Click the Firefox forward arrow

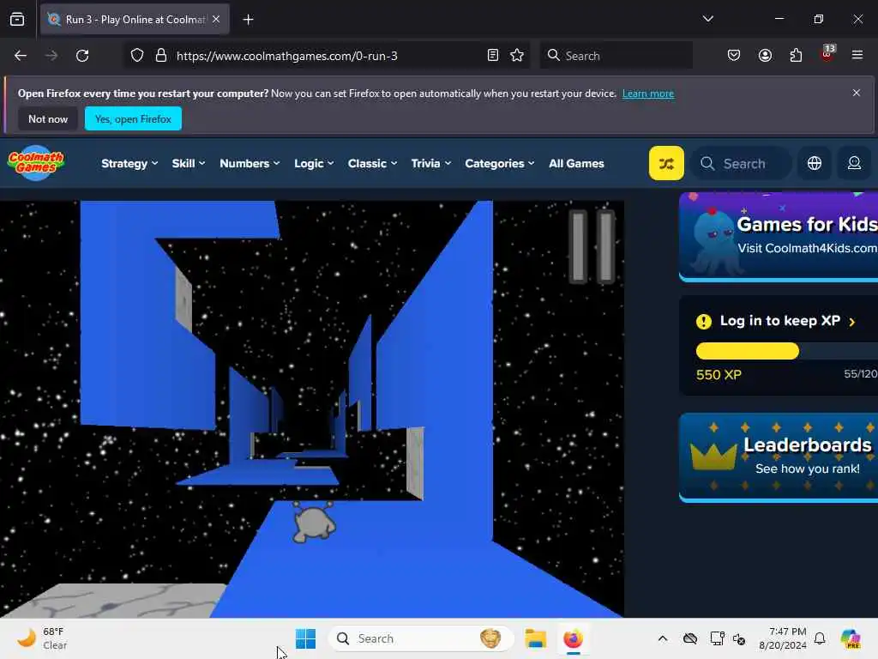pyautogui.click(x=51, y=56)
